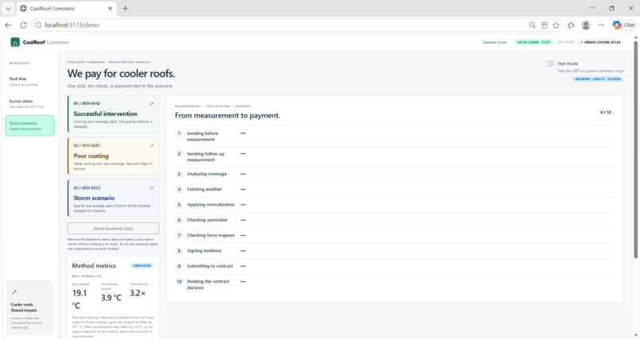This screenshot has height=339, width=640.
Task: Open browser settings and more menu
Action: 601,25
